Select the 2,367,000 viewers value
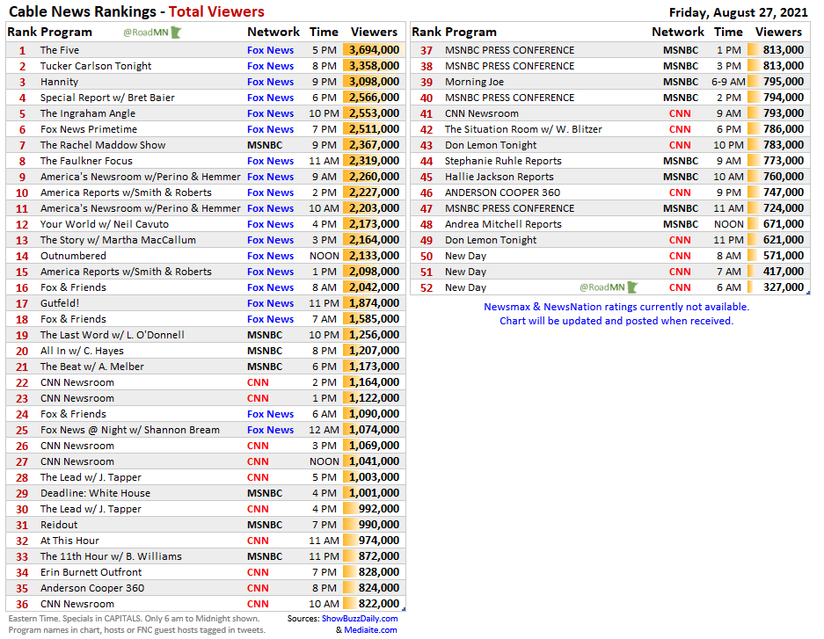The height and width of the screenshot is (639, 824). click(x=374, y=145)
